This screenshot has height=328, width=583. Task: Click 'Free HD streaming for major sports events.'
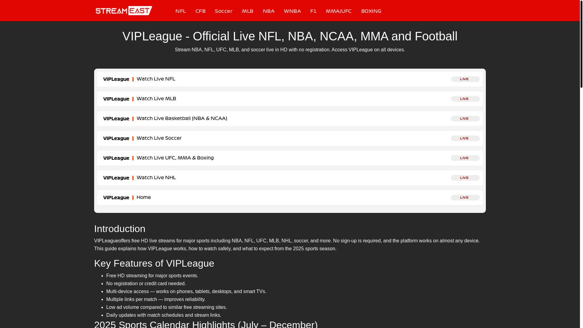[x=152, y=275]
